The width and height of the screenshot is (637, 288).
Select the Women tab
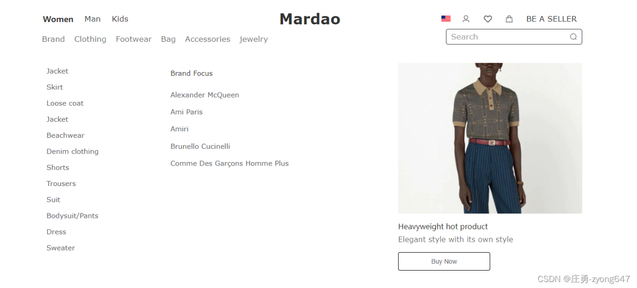tap(58, 19)
